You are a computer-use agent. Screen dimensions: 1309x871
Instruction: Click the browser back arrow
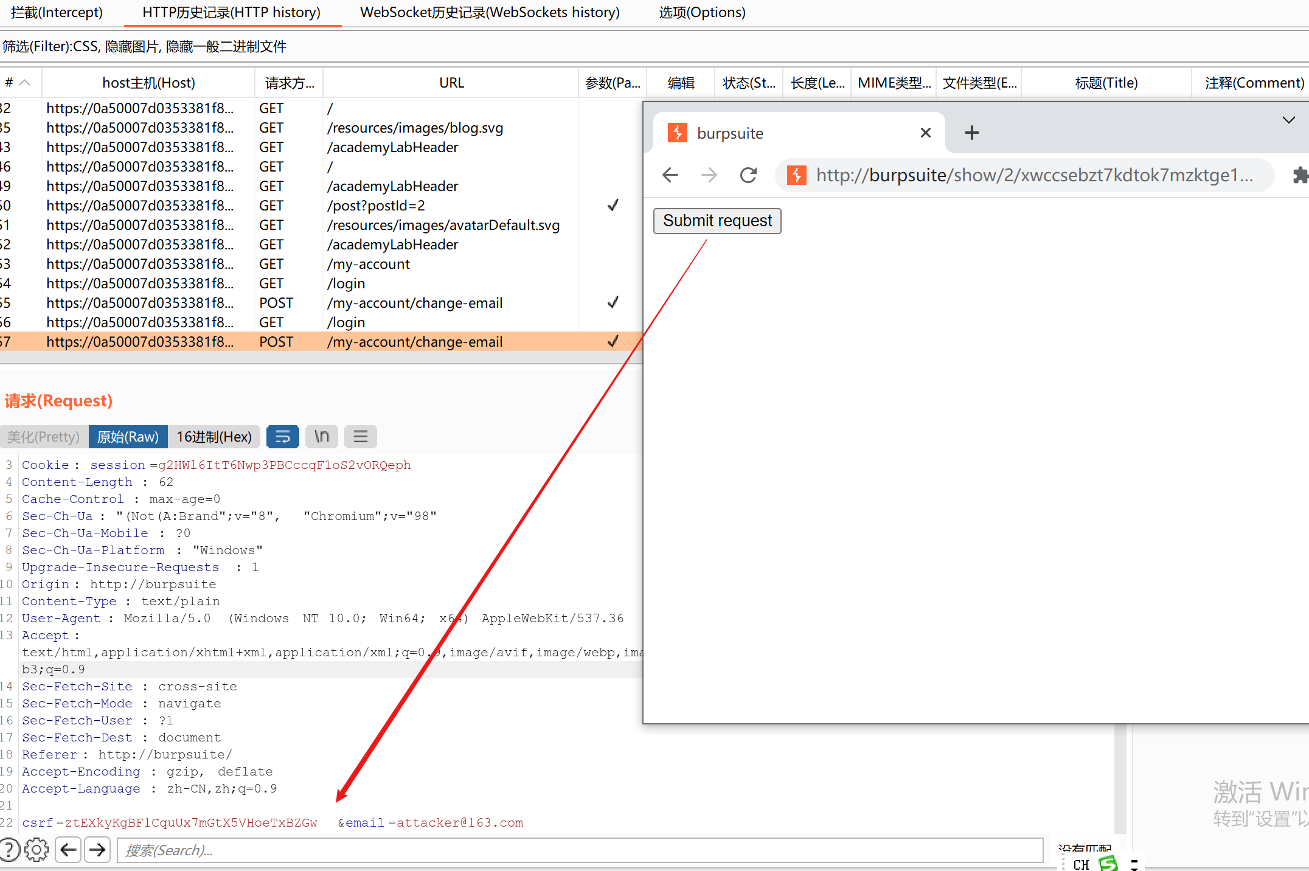tap(670, 175)
